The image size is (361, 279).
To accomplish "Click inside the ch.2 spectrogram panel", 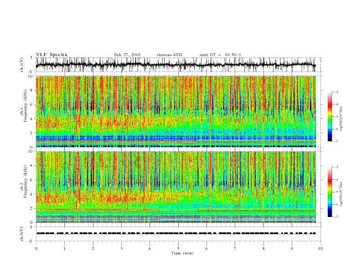I will click(175, 187).
